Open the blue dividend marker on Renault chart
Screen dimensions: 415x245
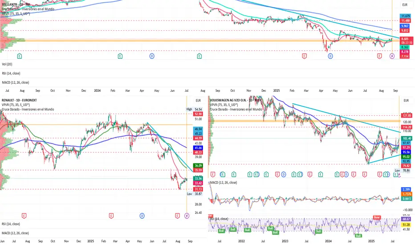tap(142, 216)
